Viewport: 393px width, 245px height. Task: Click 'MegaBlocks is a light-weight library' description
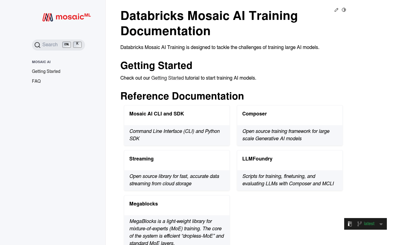click(177, 232)
